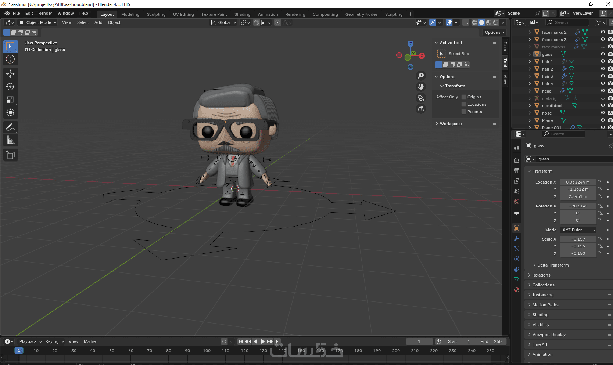Open the Global transform orientation dropdown
The image size is (613, 365).
pos(223,22)
